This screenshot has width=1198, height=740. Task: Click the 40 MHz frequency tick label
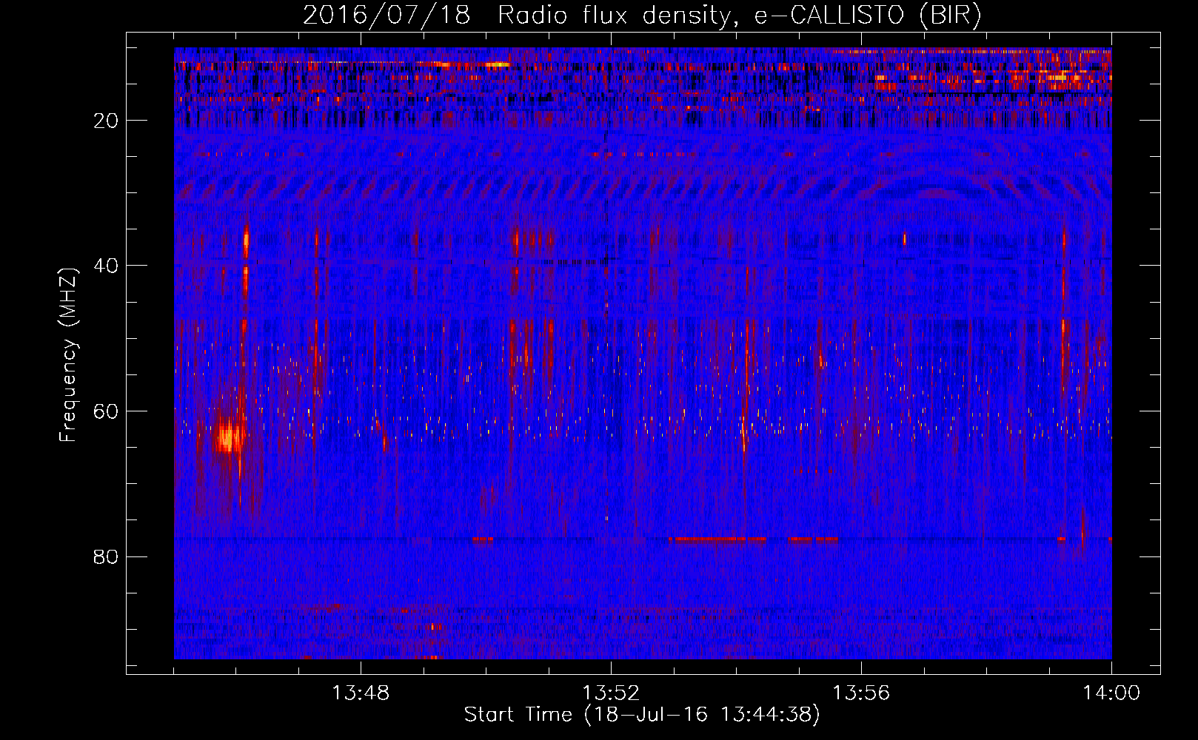[x=107, y=266]
